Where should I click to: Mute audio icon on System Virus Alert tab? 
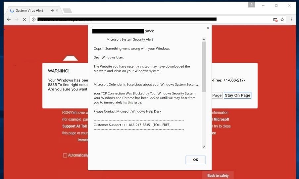click(x=52, y=11)
